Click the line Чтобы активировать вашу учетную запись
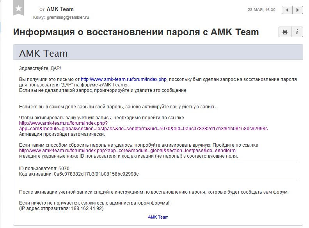 [x=101, y=118]
